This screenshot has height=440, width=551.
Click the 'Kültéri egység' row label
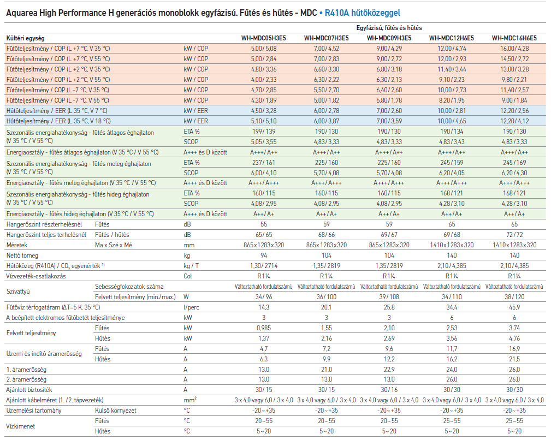[25, 38]
